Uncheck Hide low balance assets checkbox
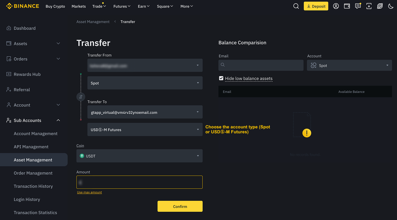Viewport: 397px width, 220px height. pyautogui.click(x=221, y=78)
